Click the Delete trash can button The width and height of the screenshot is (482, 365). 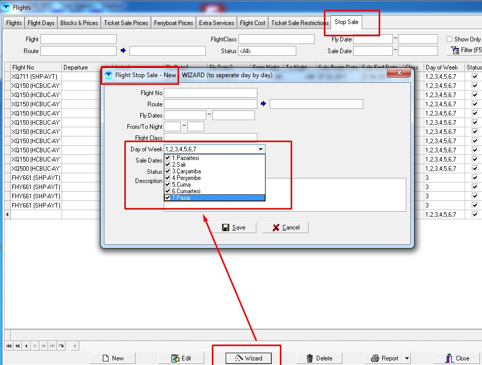point(319,358)
